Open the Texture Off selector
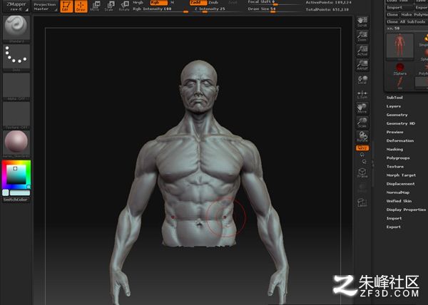Screen dimensions: 428x305 (16, 115)
